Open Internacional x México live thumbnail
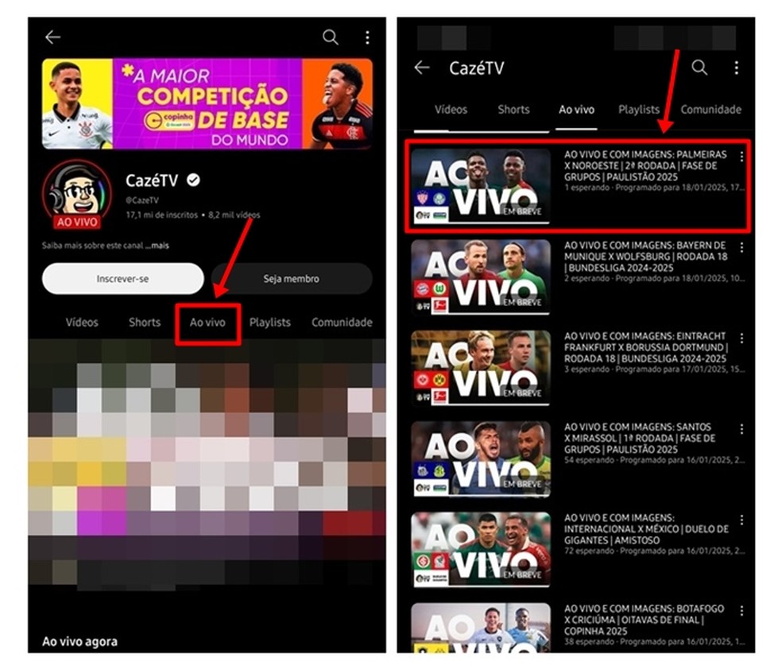Screen dimensions: 782x669 coord(481,549)
